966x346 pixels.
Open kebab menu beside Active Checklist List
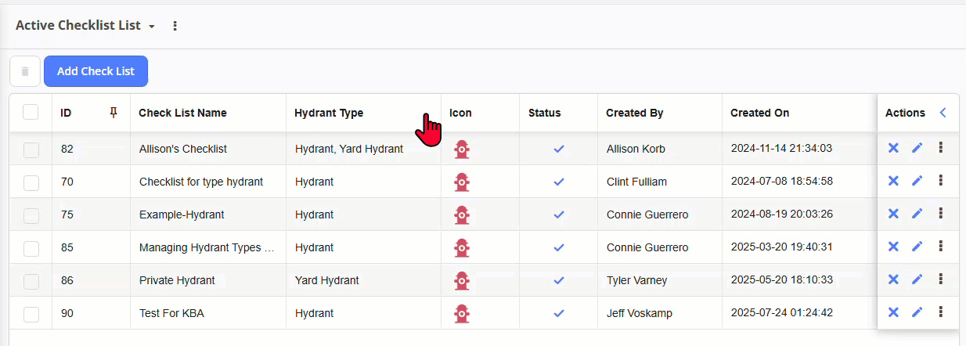tap(175, 26)
